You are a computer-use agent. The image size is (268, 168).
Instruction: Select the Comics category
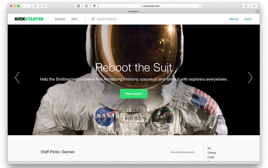click(212, 153)
